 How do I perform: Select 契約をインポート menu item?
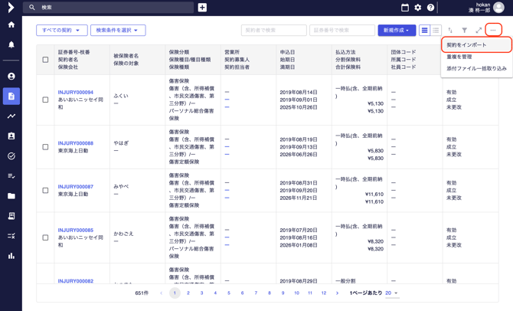pyautogui.click(x=467, y=45)
